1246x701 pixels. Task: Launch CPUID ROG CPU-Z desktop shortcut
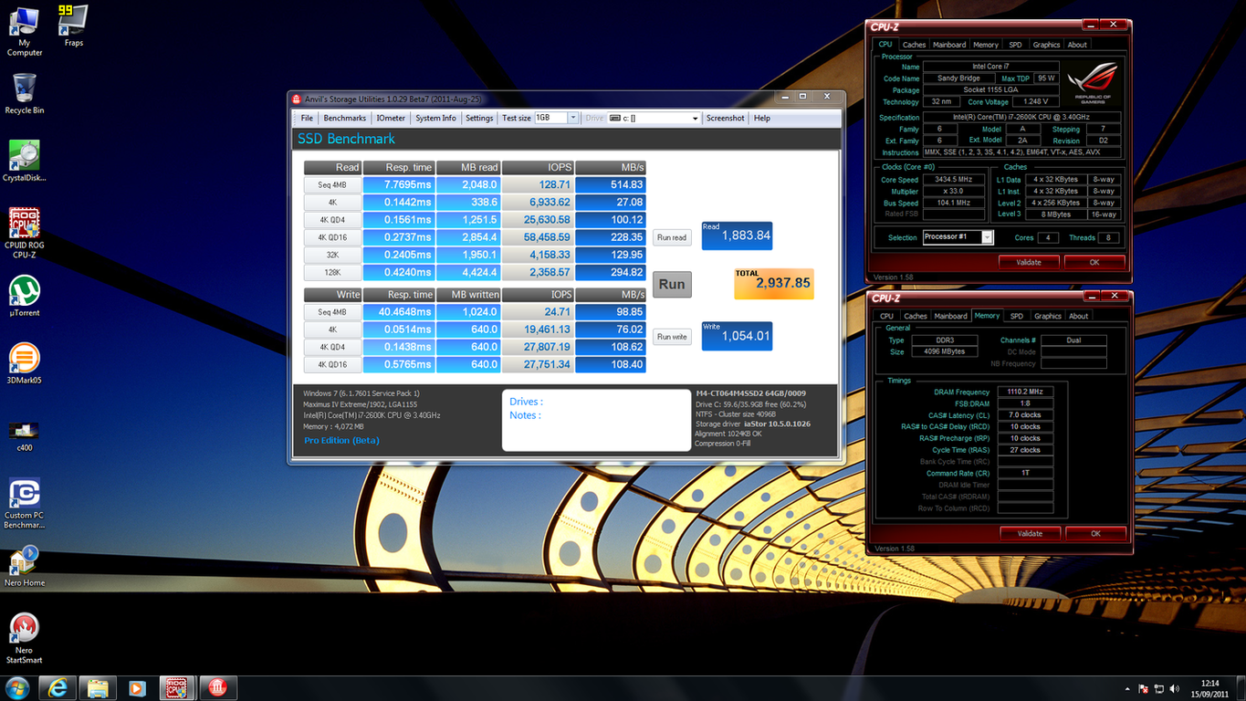point(25,234)
